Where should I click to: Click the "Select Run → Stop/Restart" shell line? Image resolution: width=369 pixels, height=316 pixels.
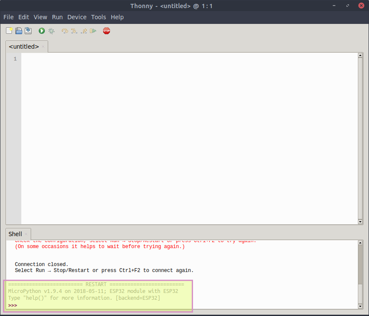pyautogui.click(x=104, y=270)
